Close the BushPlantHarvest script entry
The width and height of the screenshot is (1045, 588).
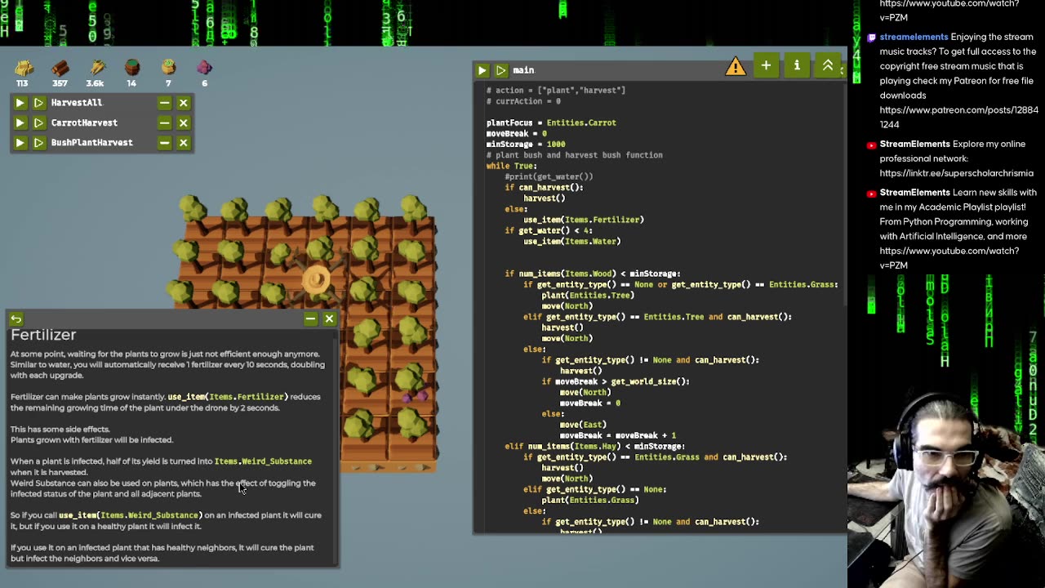click(184, 143)
